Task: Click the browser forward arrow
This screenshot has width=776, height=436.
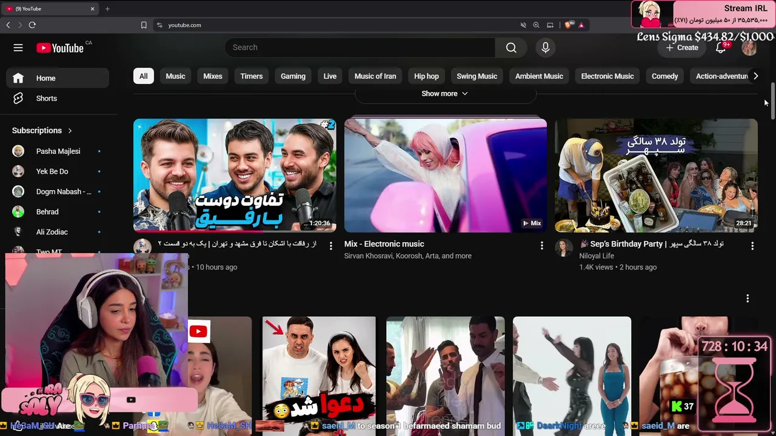Action: click(x=19, y=25)
